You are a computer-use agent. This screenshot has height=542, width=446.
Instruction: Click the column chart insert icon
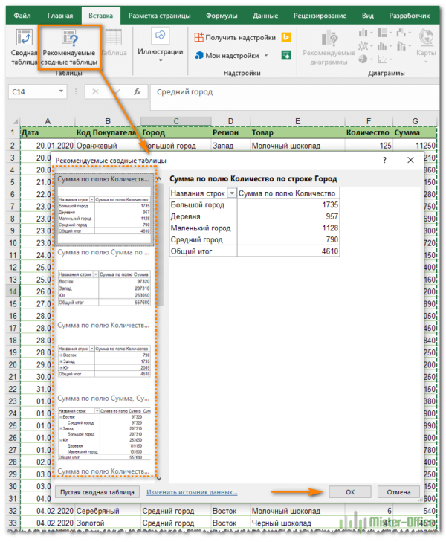click(363, 33)
